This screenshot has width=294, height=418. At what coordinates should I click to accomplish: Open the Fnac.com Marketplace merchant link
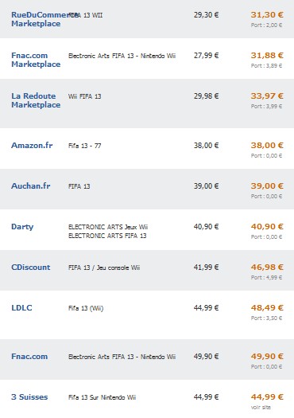coord(36,60)
